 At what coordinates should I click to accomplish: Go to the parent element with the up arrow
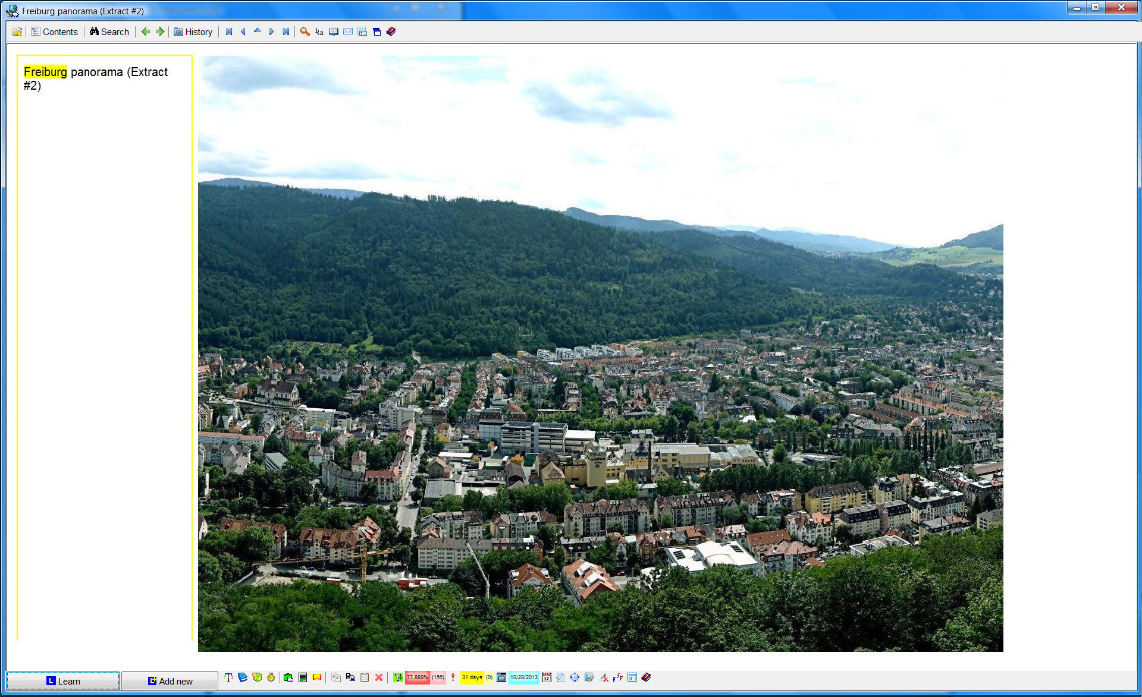(x=258, y=31)
